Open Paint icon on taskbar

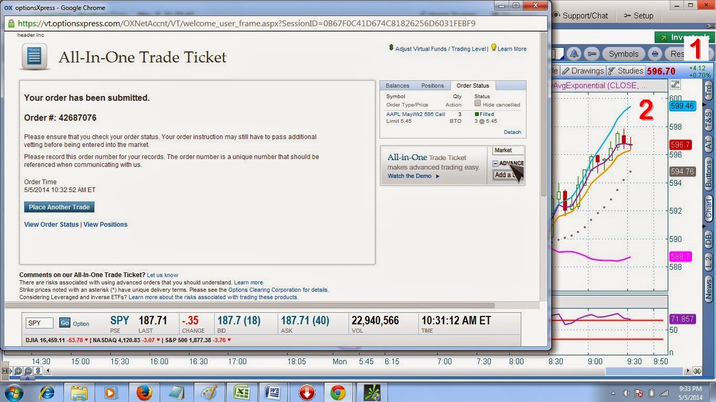[208, 392]
